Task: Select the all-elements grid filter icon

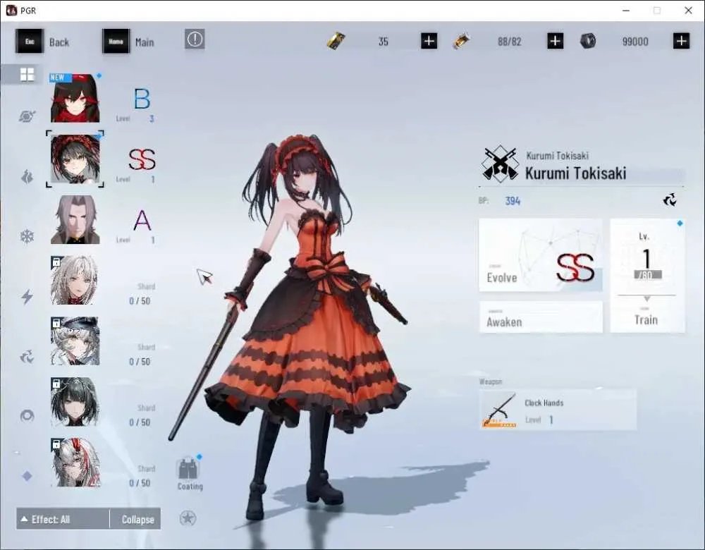Action: (x=27, y=75)
